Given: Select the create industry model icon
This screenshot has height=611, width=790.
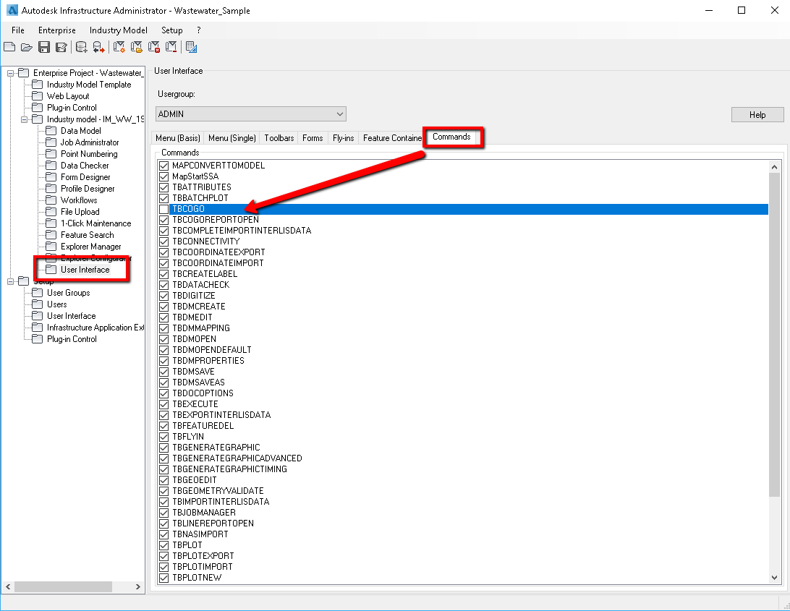Looking at the screenshot, I should pos(117,46).
